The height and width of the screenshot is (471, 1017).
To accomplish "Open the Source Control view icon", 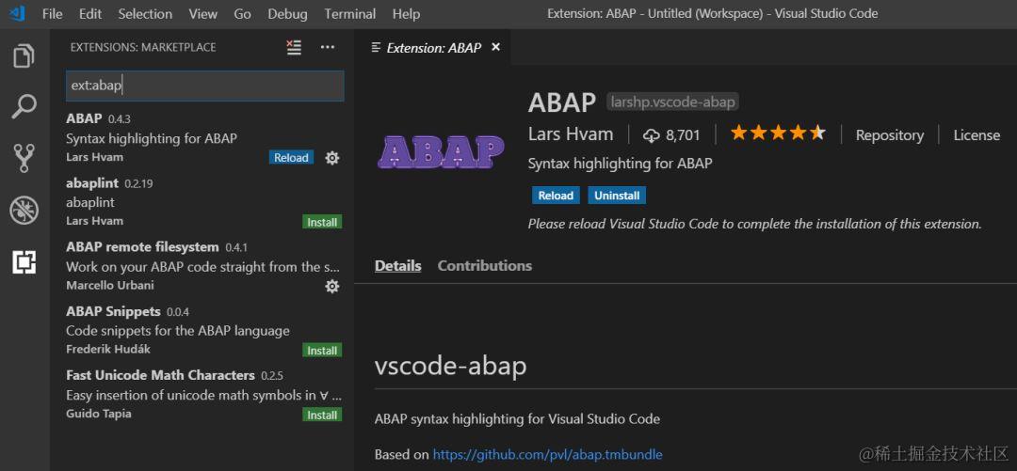I will pos(24,158).
